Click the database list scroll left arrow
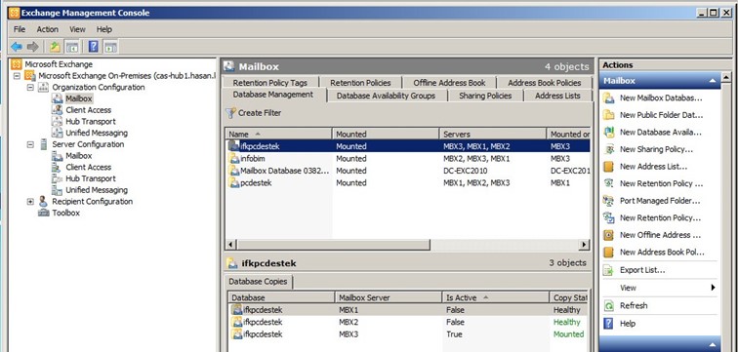Viewport: 738px width, 352px height. click(x=231, y=245)
